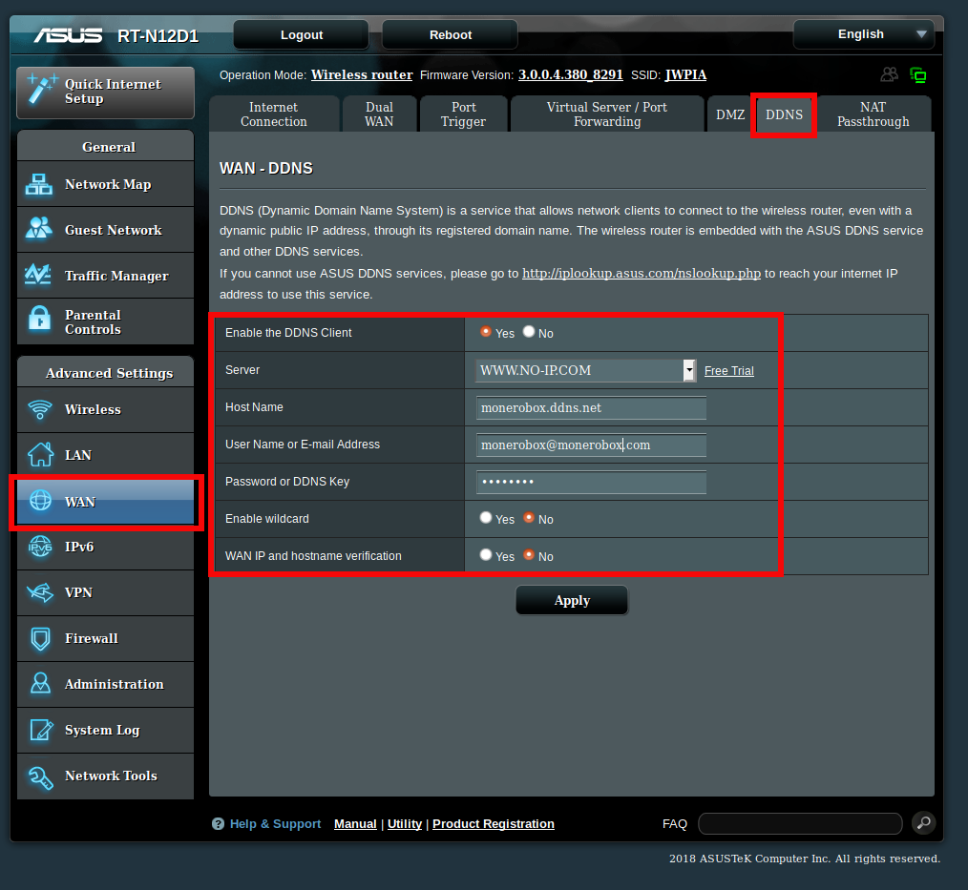Click the WAN globe icon
968x890 pixels.
pyautogui.click(x=41, y=500)
